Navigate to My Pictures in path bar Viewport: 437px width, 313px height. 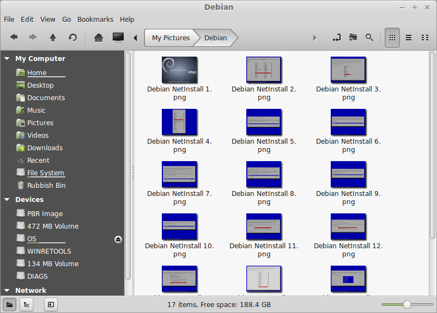171,38
